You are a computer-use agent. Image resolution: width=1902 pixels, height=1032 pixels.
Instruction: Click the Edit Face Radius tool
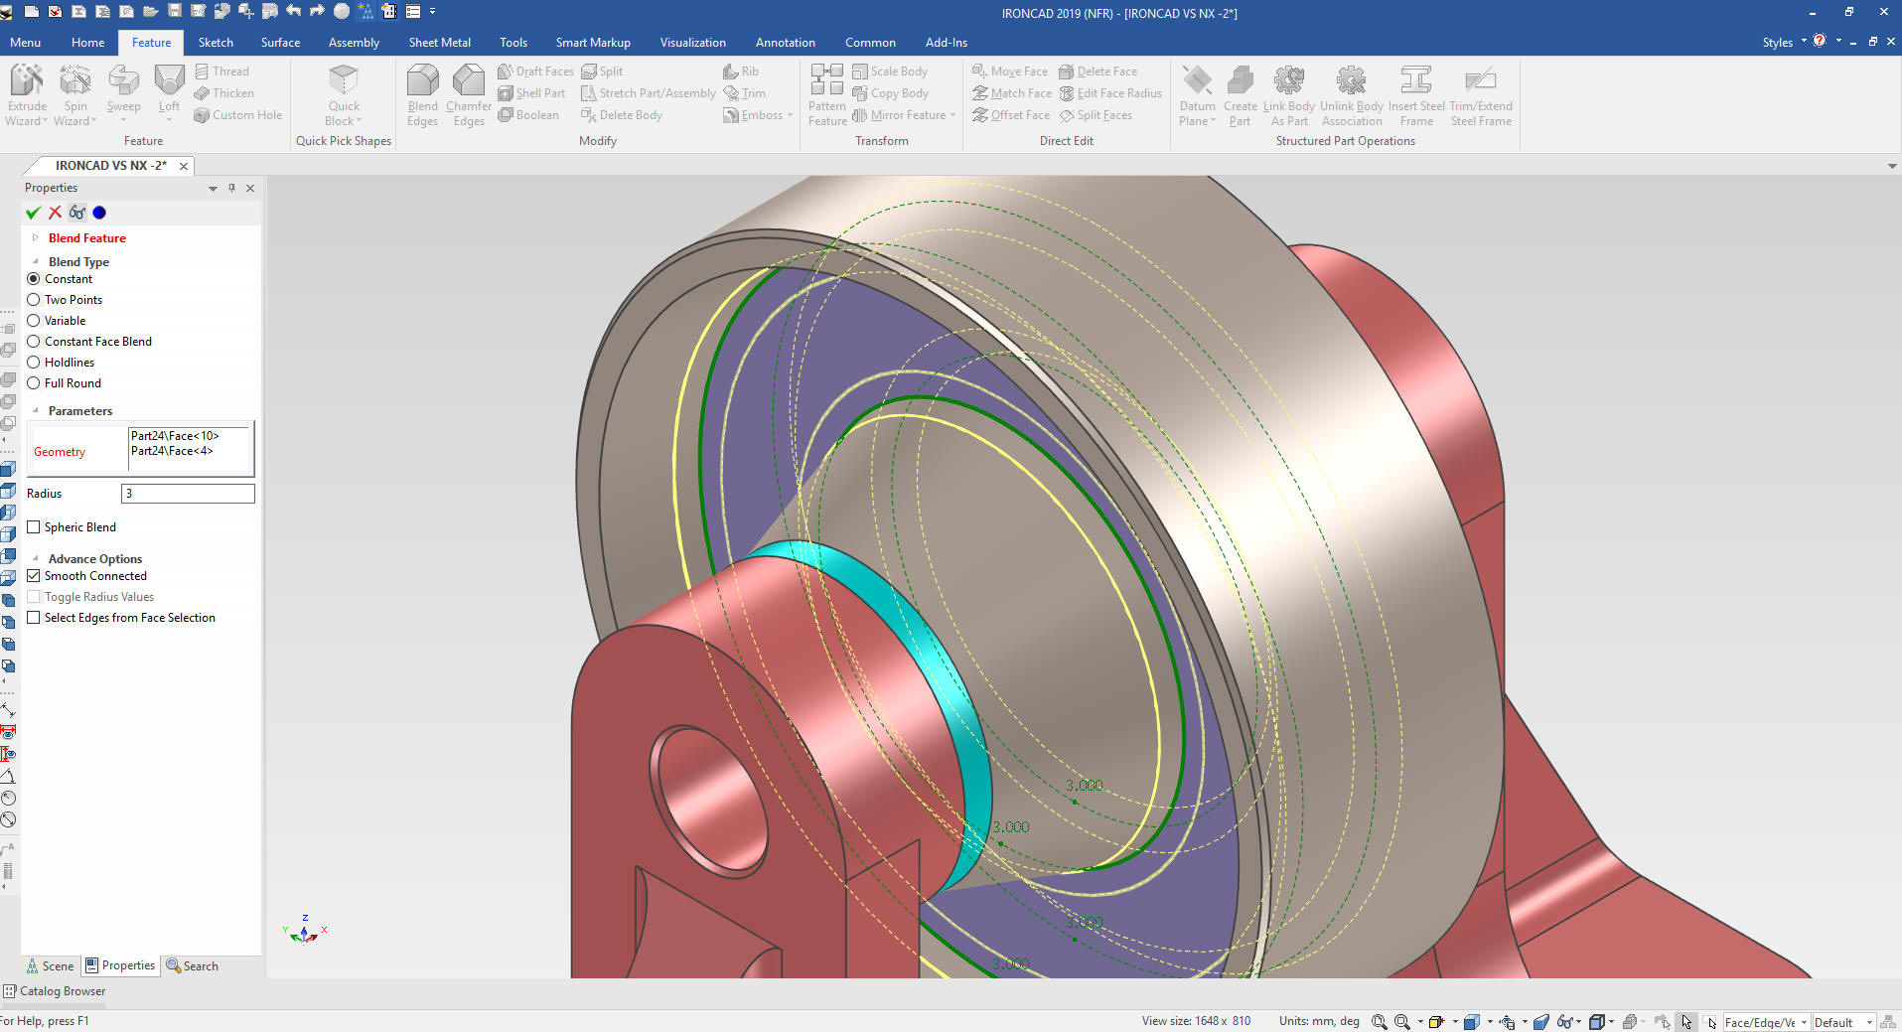[1110, 93]
